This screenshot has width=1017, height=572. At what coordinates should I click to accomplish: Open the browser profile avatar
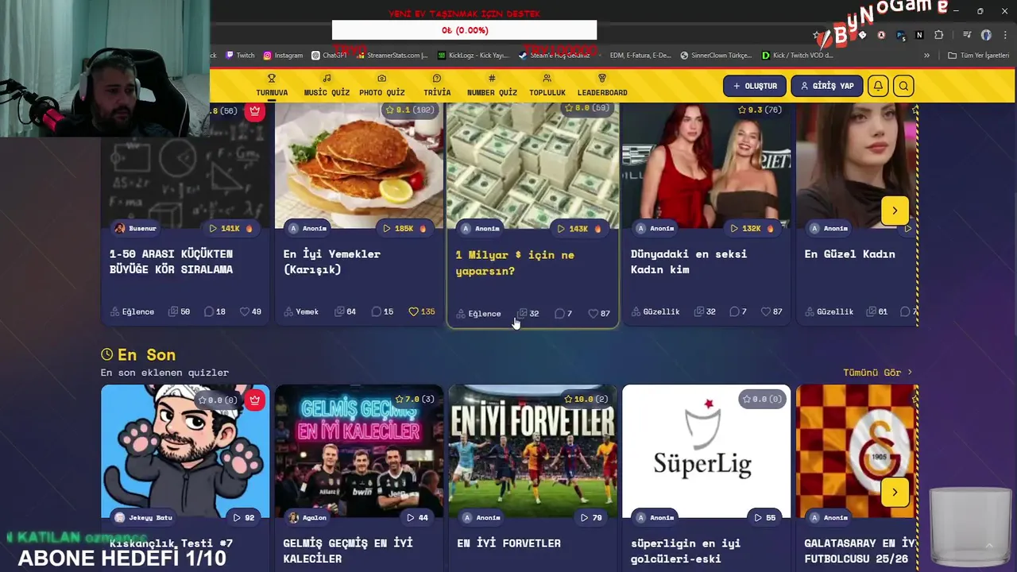tap(986, 35)
